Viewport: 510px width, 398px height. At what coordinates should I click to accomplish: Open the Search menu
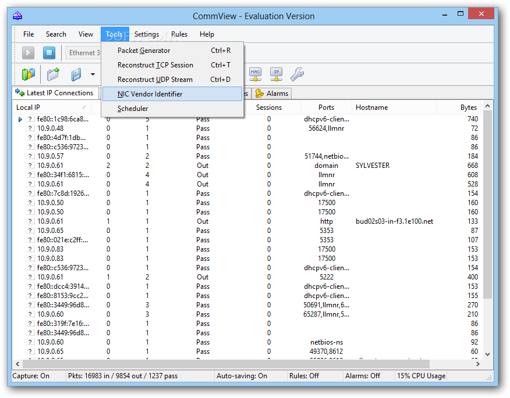pyautogui.click(x=56, y=34)
